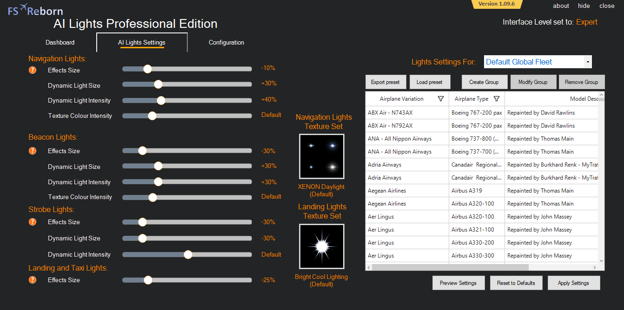This screenshot has width=624, height=310.
Task: Click the close menu item
Action: pos(607,6)
